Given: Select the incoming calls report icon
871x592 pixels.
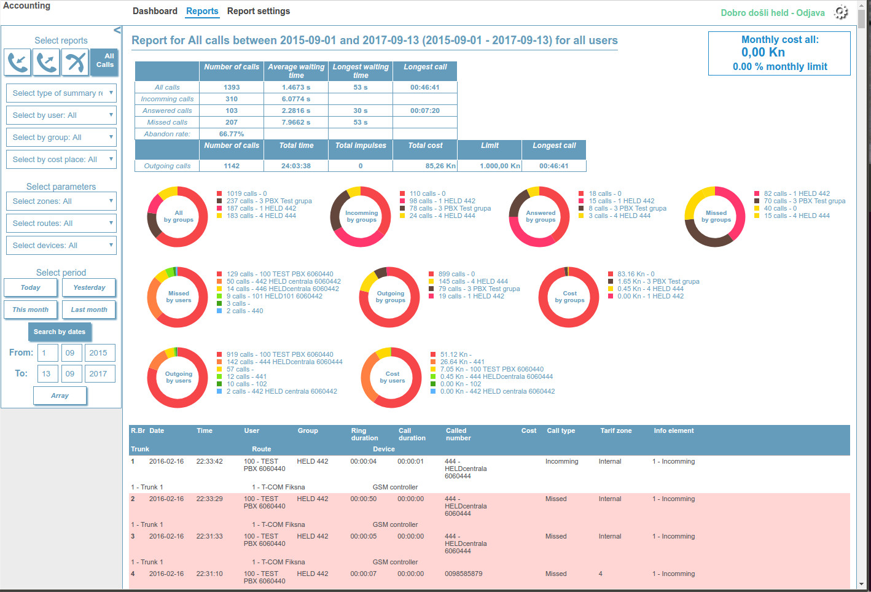Looking at the screenshot, I should pyautogui.click(x=18, y=63).
